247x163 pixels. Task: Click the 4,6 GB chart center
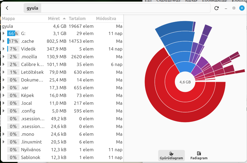[185, 82]
